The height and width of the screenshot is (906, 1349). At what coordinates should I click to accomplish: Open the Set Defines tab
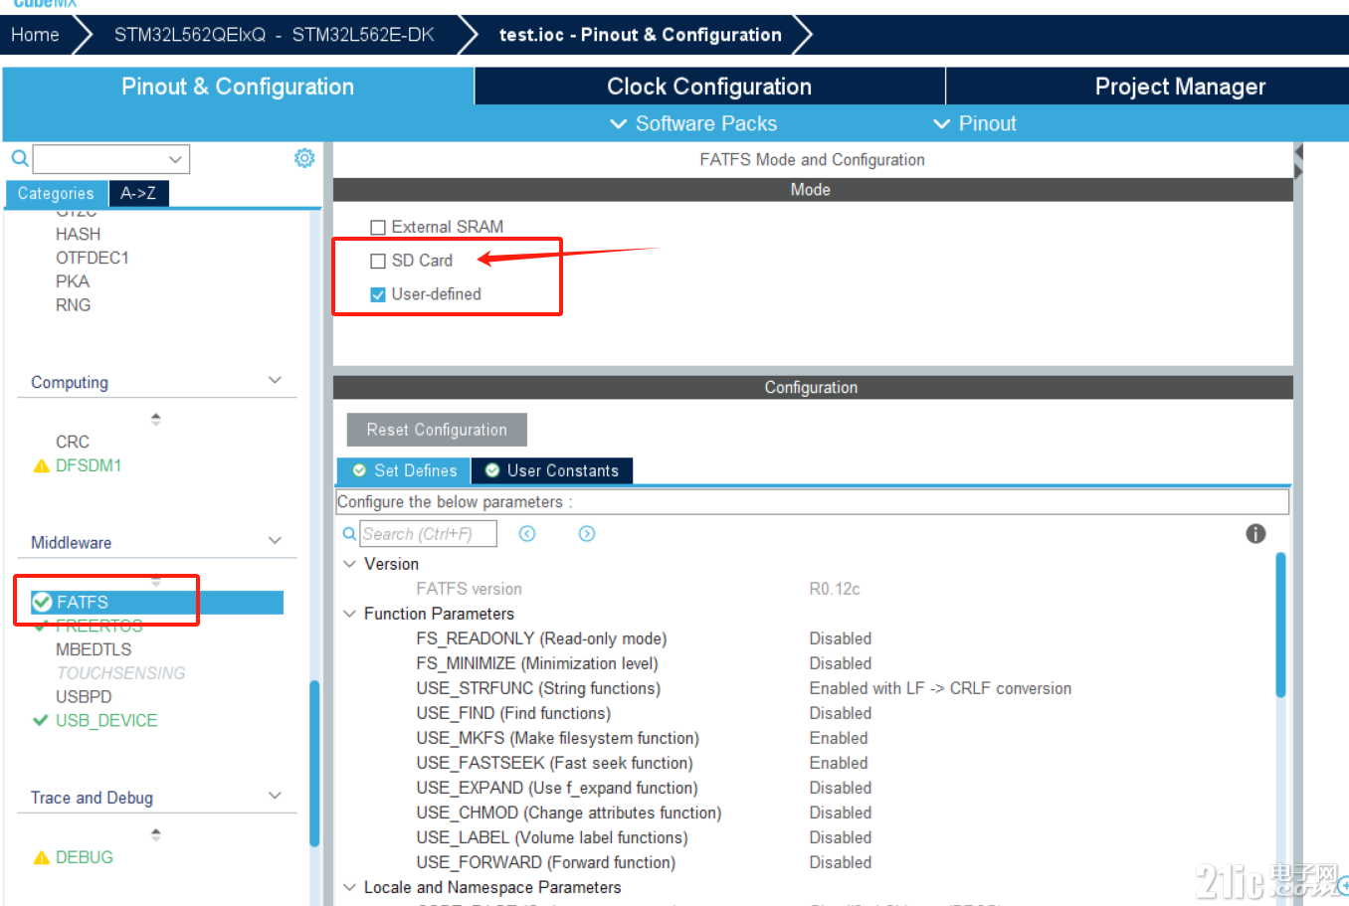404,470
